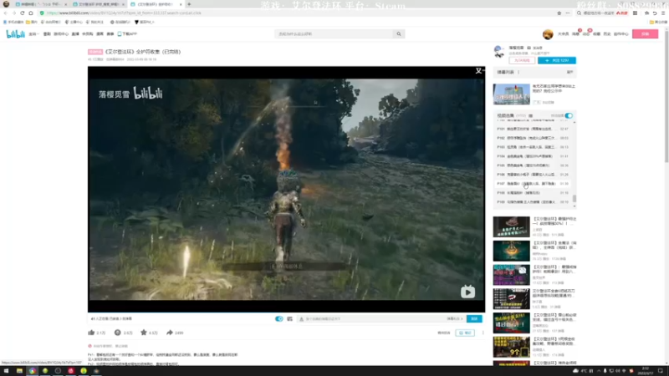The image size is (669, 376).
Task: Click the browser toolbar search magnifier icon
Action: click(x=579, y=13)
